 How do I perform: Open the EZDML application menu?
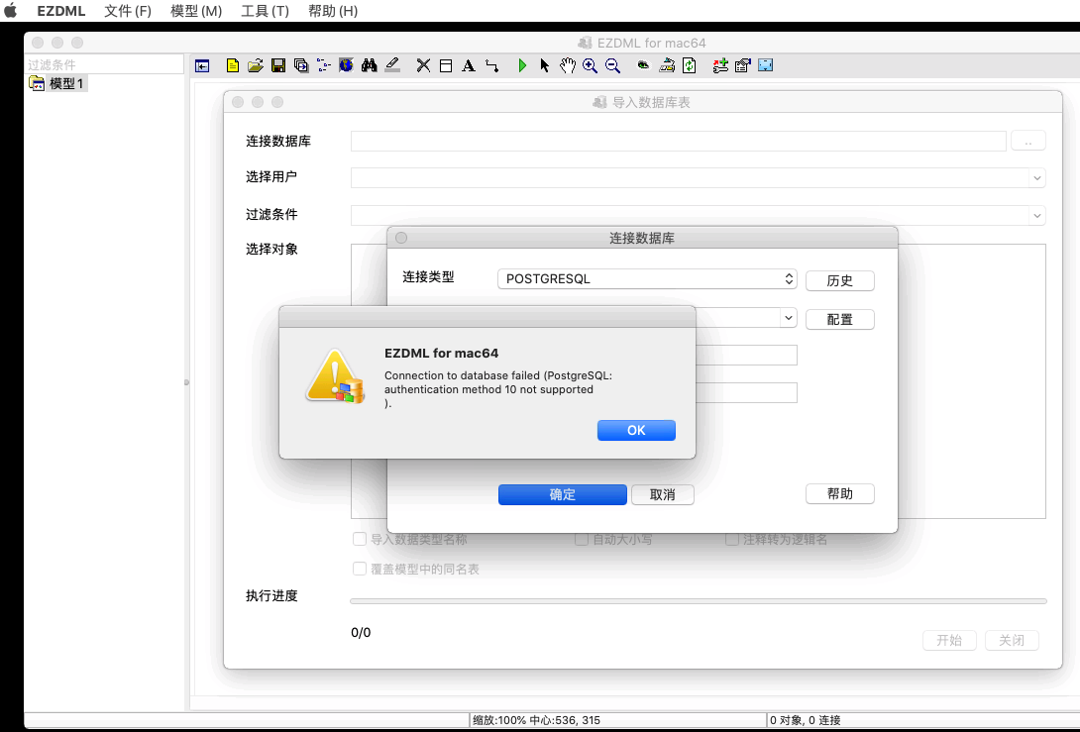[x=61, y=11]
